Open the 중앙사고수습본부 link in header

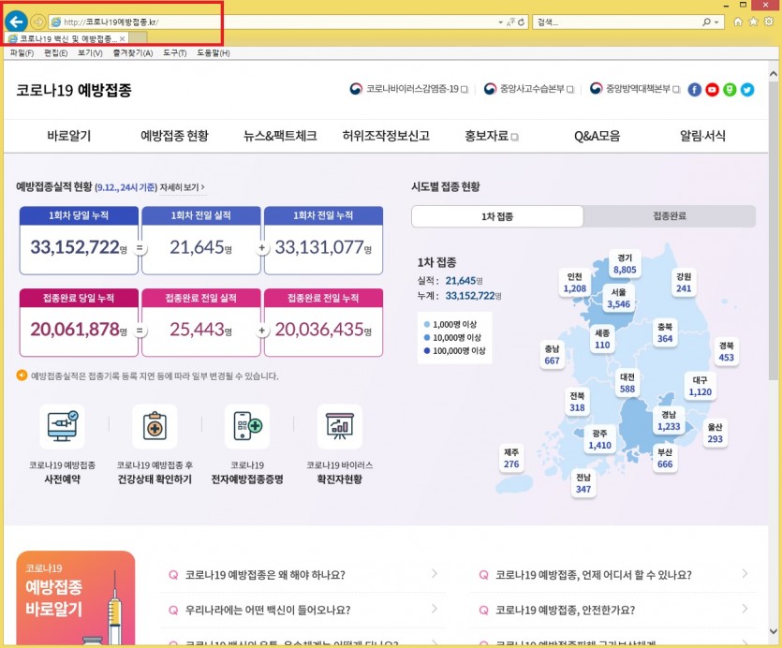[529, 90]
